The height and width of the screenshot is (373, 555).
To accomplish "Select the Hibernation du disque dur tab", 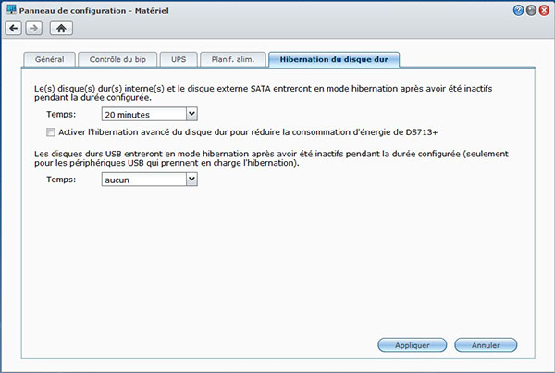I will tap(334, 59).
